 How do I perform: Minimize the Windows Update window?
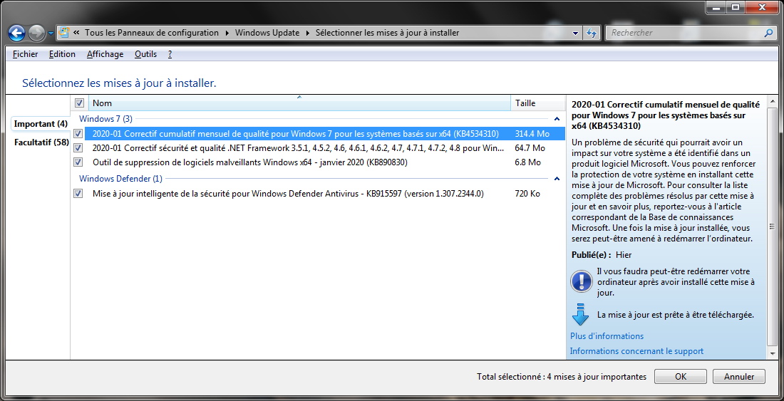point(716,7)
